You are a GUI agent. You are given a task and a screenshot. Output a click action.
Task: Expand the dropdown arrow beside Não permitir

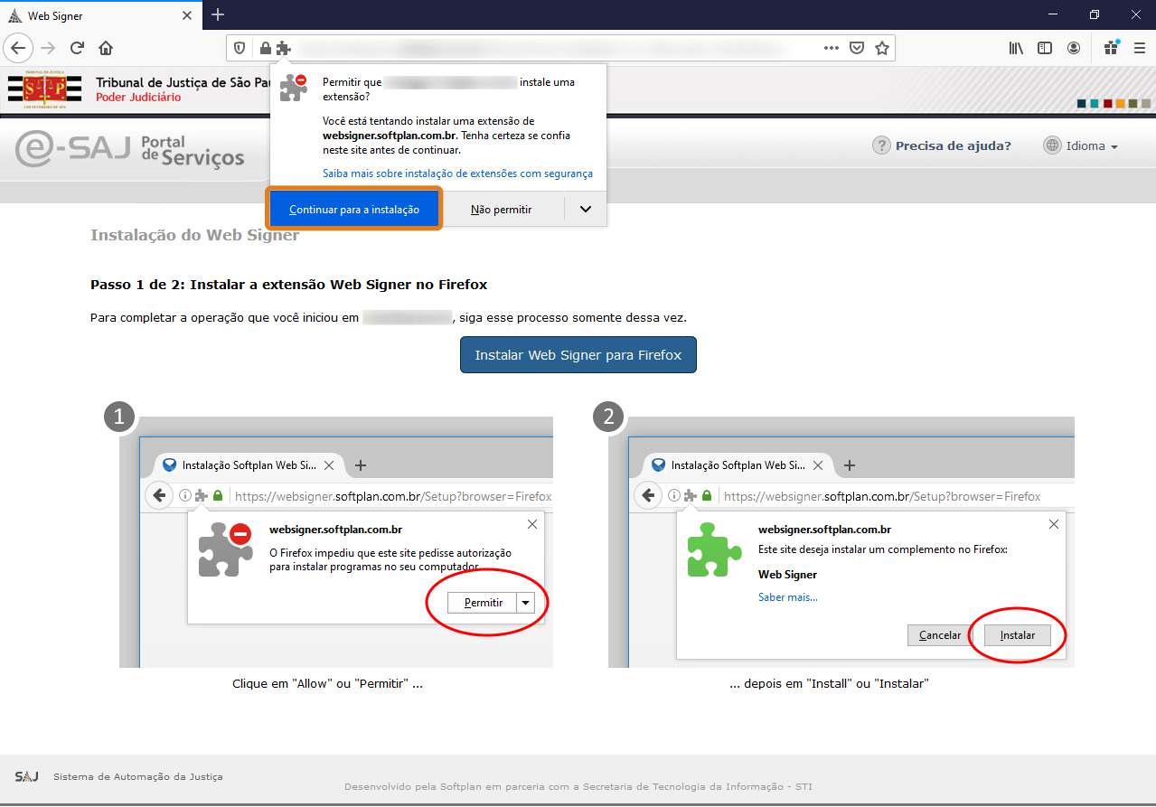coord(586,209)
